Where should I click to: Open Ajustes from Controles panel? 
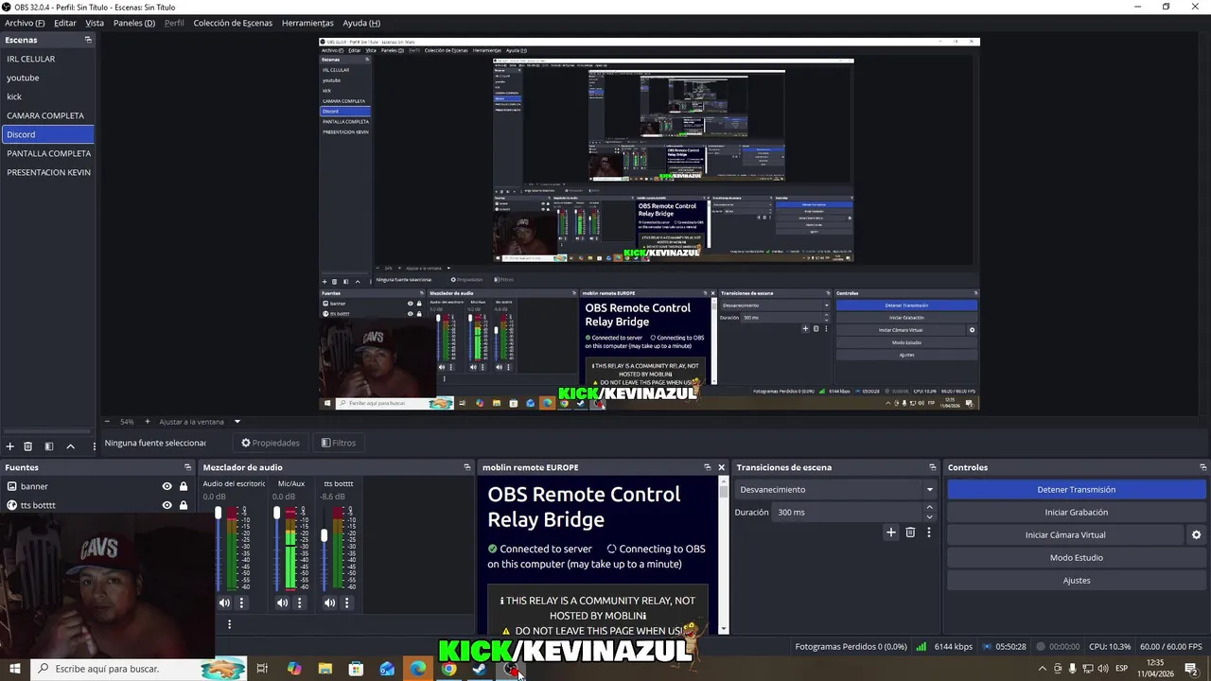pyautogui.click(x=1077, y=580)
